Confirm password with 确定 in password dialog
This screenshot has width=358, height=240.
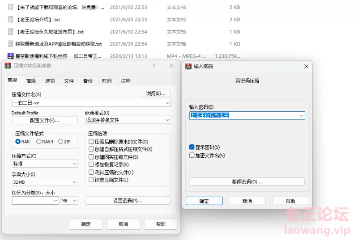(x=204, y=201)
